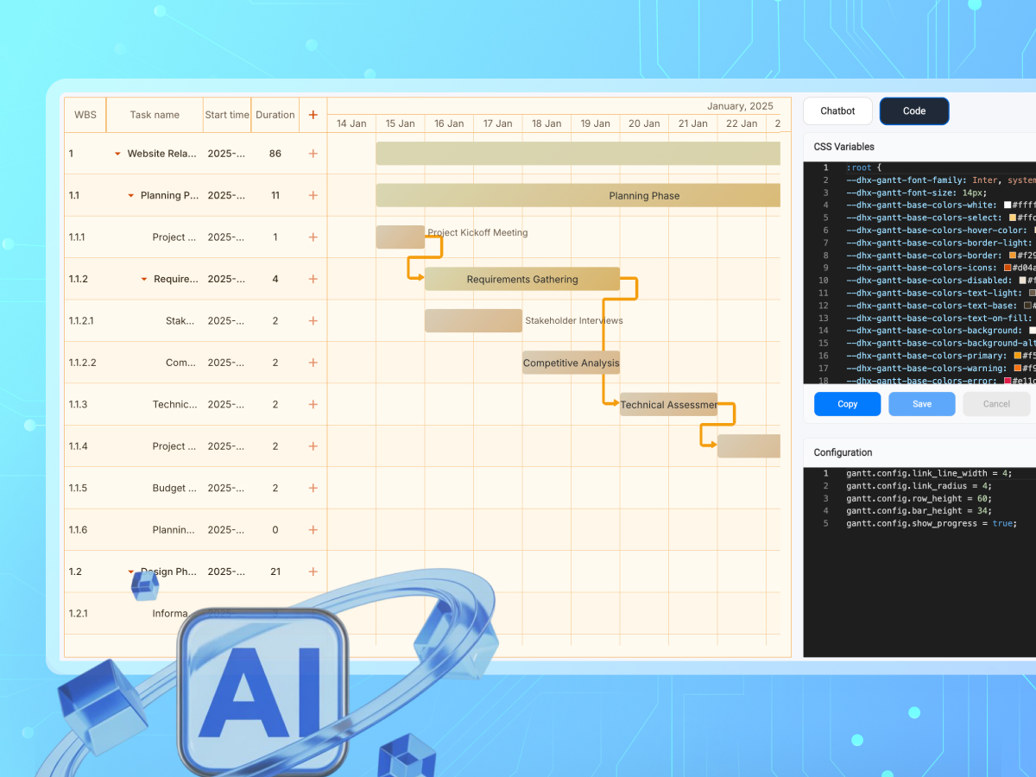Screen dimensions: 1036x777
Task: Click the link_radius = 4 config line
Action: coord(920,486)
